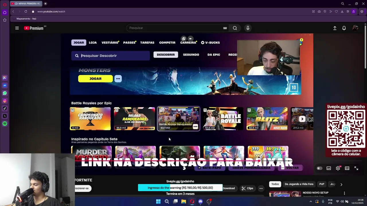The image size is (367, 206).
Task: Open Opera extensions cube icon
Action: pos(362,11)
